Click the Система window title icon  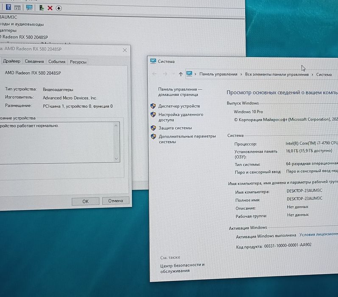[153, 61]
